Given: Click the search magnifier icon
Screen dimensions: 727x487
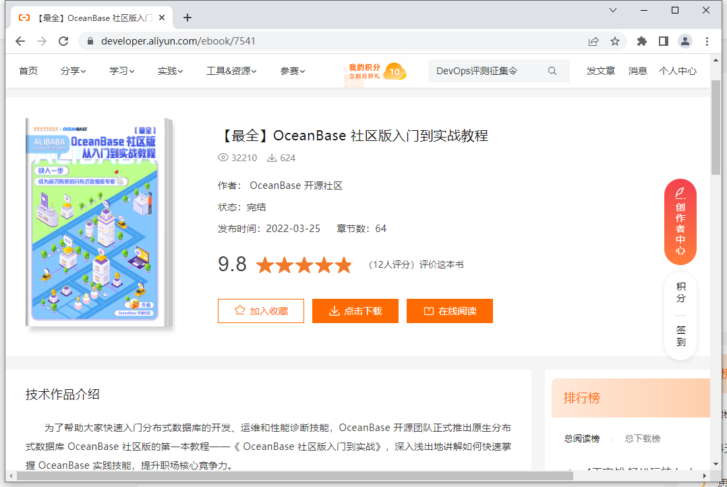Looking at the screenshot, I should coord(552,71).
